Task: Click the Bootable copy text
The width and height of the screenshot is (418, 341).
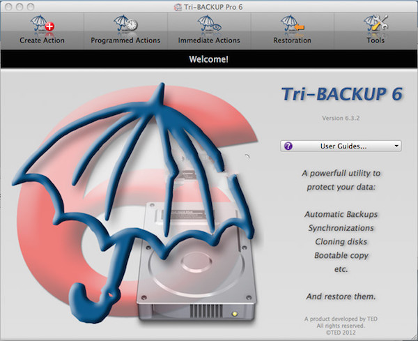Action: pyautogui.click(x=341, y=255)
